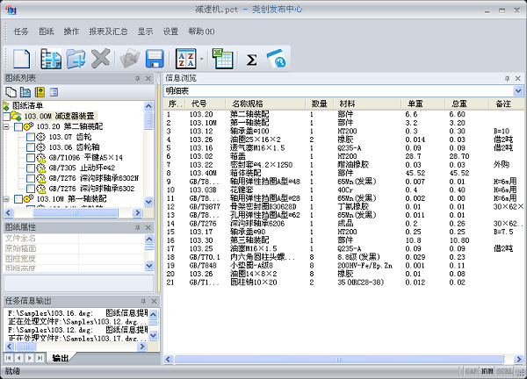Click the grey X delete toolbar icon
Screen dimensions: 527x379
coord(101,59)
